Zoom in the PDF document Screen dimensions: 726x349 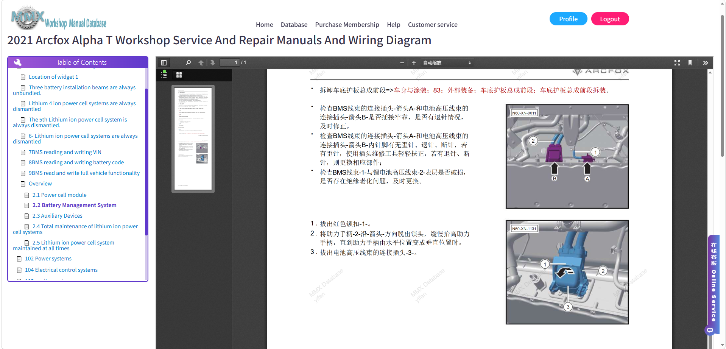pos(414,63)
